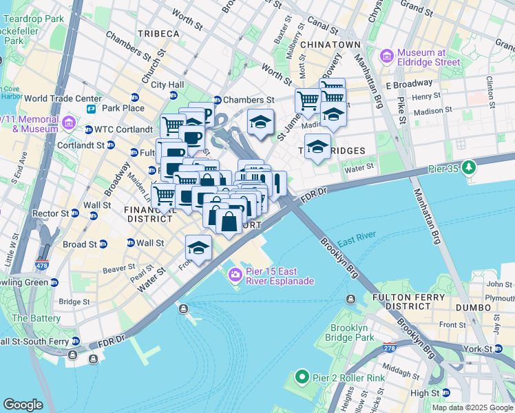This screenshot has width=515, height=413.
Task: Click the Interstate 478 highway shield
Action: [42, 264]
